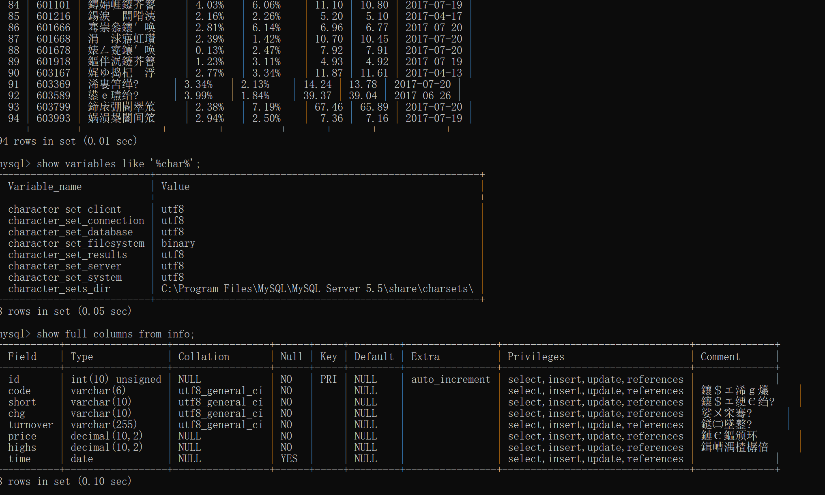Click character_set_database variable name
This screenshot has height=495, width=825.
point(71,232)
